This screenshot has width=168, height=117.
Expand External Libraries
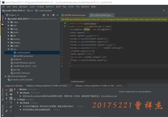point(5,76)
